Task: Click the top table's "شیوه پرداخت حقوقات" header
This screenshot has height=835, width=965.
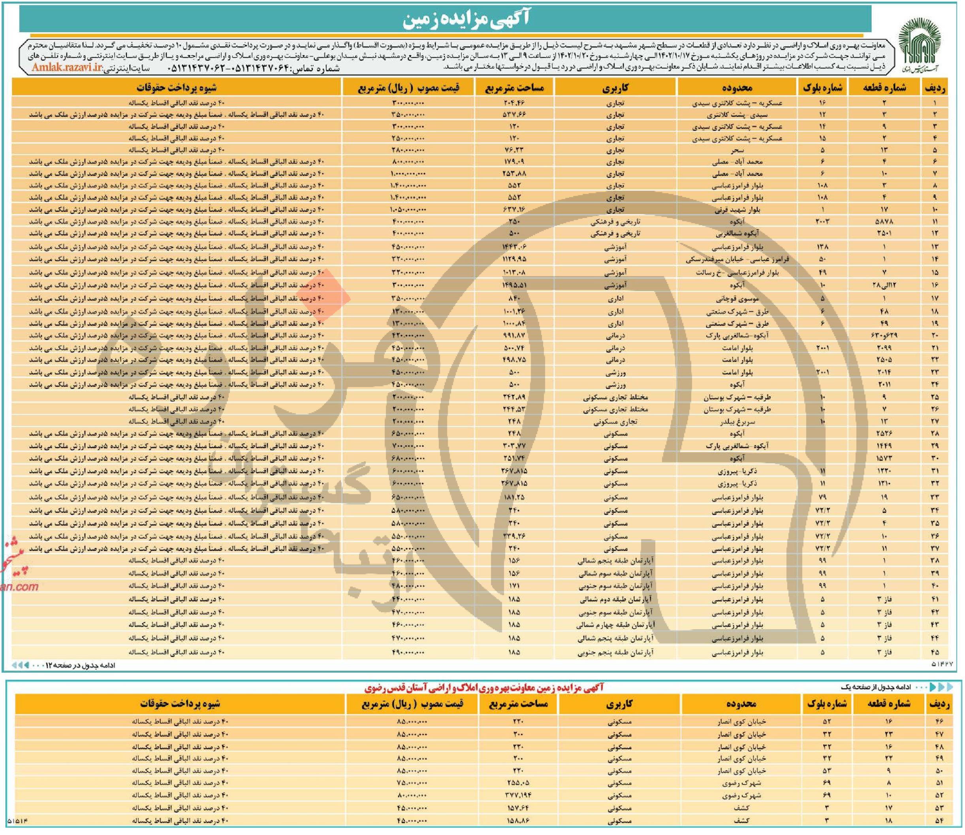Action: click(177, 88)
